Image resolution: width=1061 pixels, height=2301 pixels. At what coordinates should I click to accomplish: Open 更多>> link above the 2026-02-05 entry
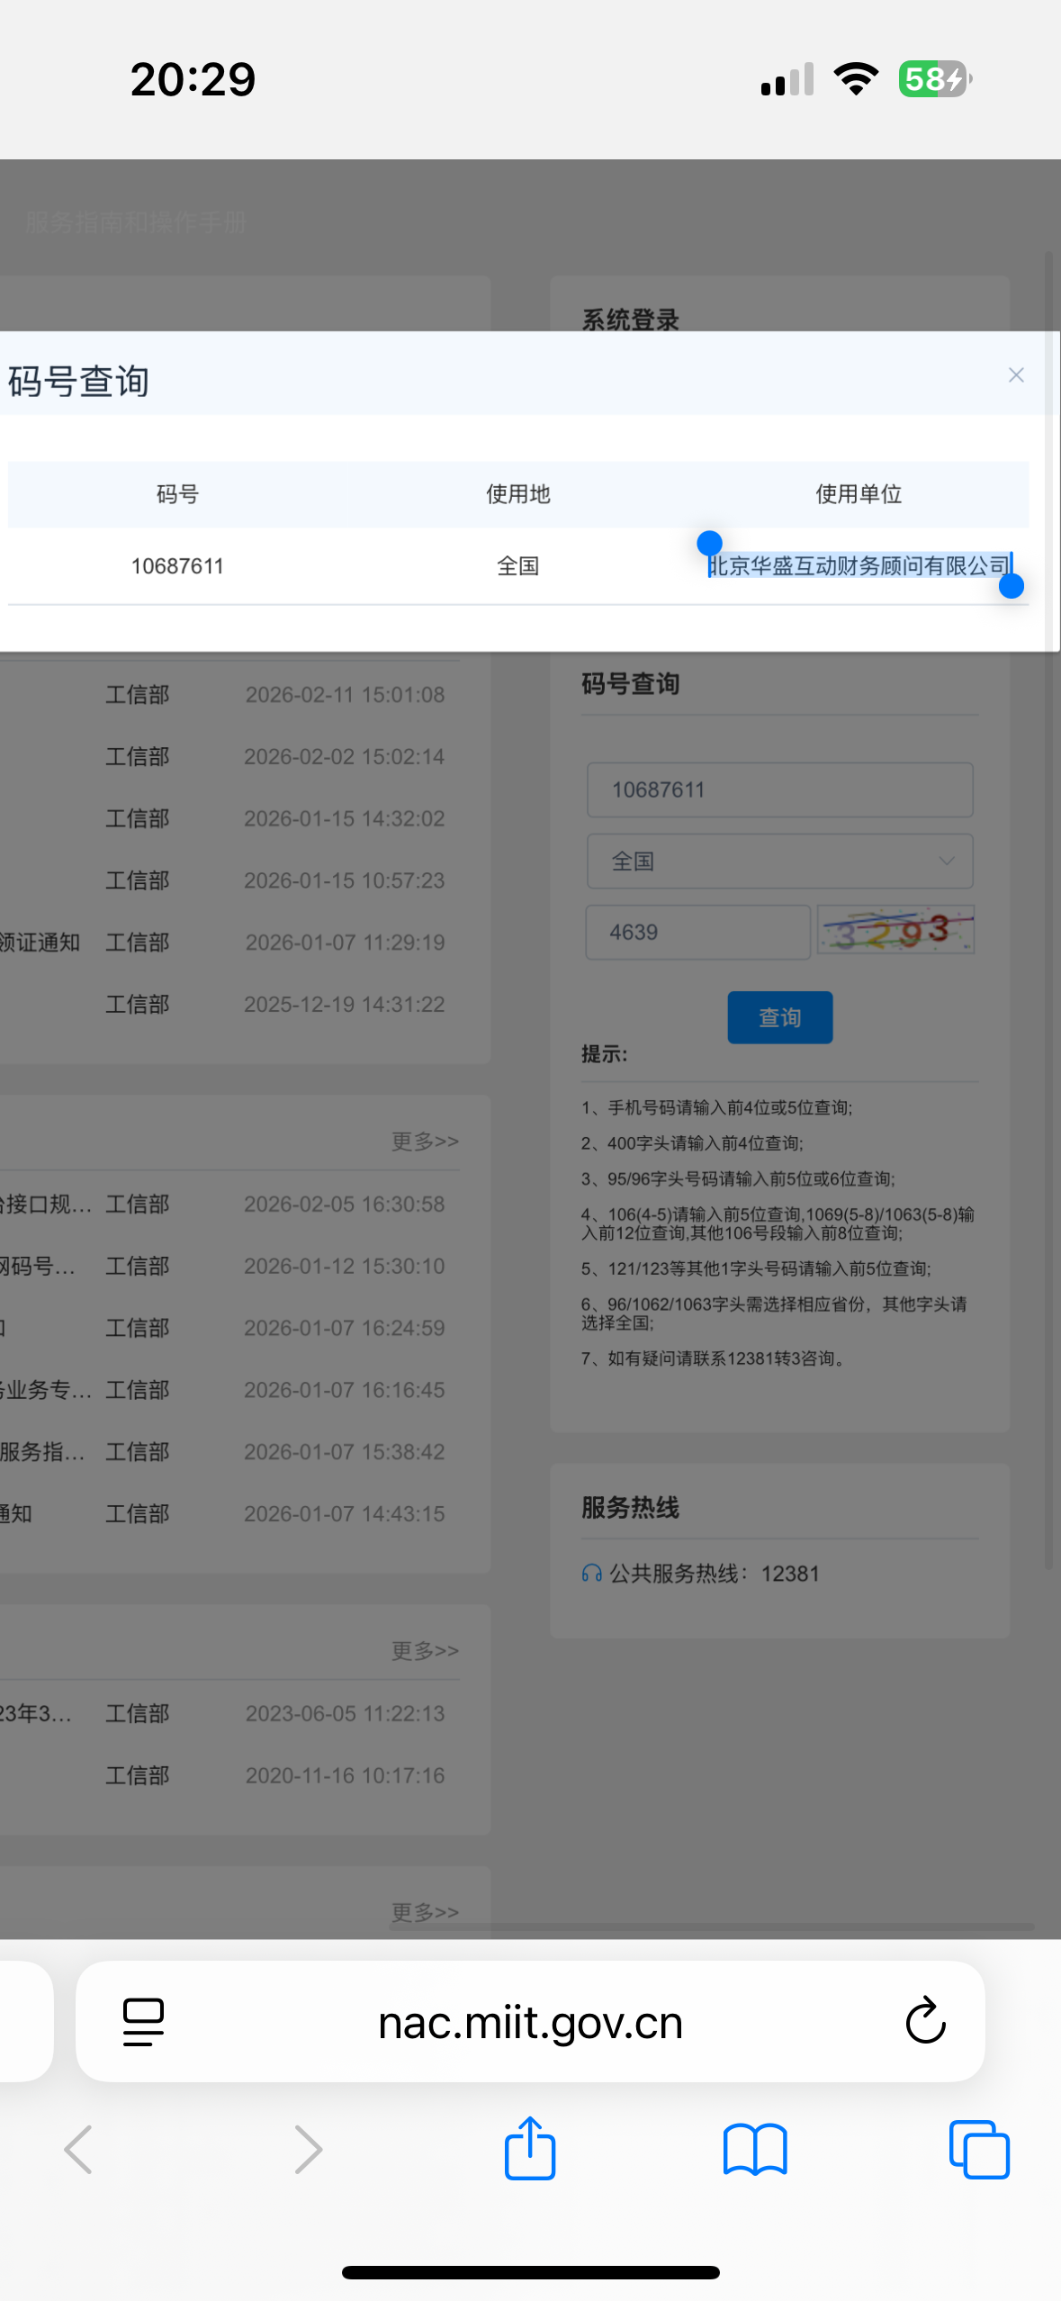(x=425, y=1141)
